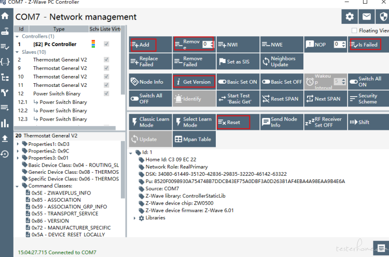389x257 pixels.
Task: Collapse the Command Classes tree node
Action: click(17, 186)
